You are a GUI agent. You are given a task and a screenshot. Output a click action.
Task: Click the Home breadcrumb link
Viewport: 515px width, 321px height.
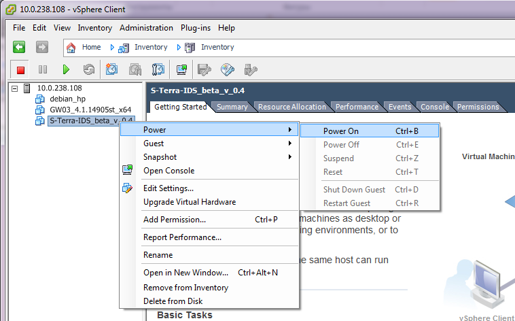[x=91, y=47]
